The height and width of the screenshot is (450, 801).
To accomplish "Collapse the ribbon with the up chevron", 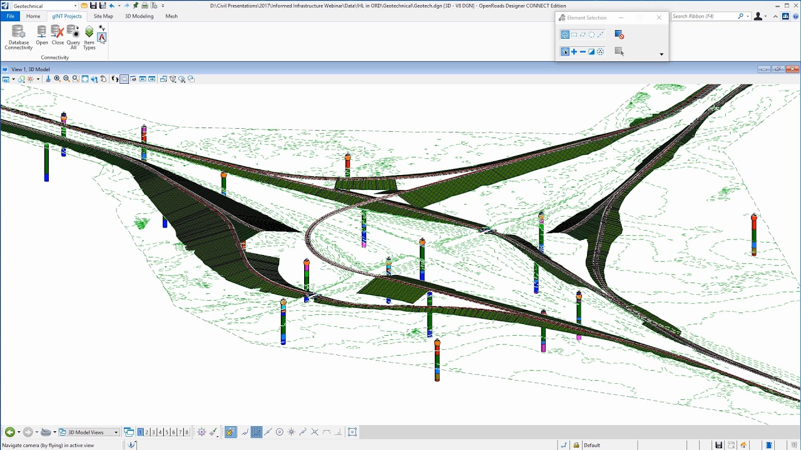I will point(777,16).
